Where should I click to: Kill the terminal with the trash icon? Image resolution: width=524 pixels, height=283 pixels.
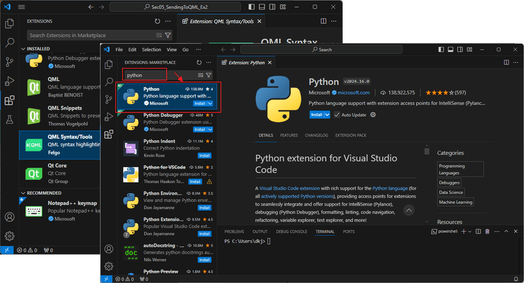pyautogui.click(x=487, y=231)
